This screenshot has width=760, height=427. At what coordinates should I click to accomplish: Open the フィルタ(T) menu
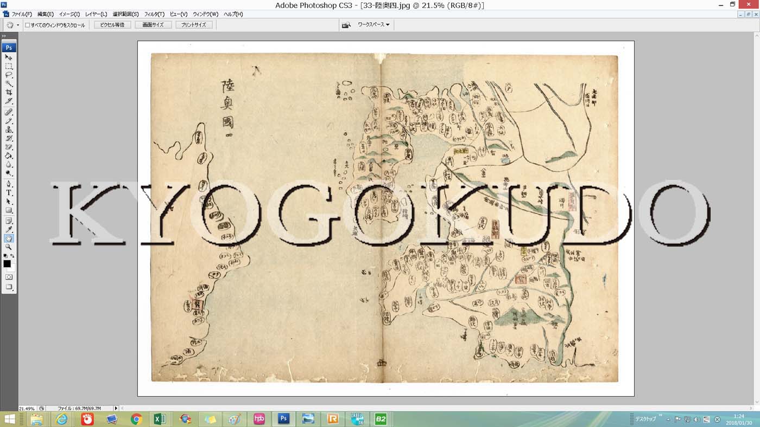coord(154,14)
